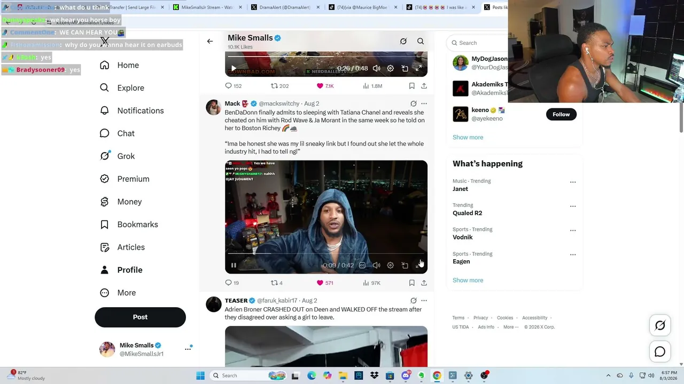The image size is (684, 384).
Task: Unlike the post with 7.1K likes
Action: pos(325,86)
